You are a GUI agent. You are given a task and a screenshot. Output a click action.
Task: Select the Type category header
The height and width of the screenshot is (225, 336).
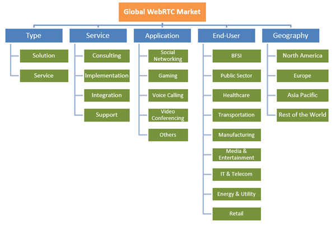(x=34, y=36)
